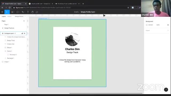Click the frame icon of Instagram post layer
The width and height of the screenshot is (171, 96).
(x=3, y=33)
